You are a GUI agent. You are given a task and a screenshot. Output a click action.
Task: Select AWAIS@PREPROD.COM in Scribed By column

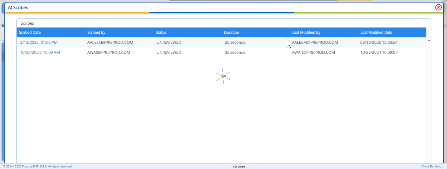click(x=109, y=52)
